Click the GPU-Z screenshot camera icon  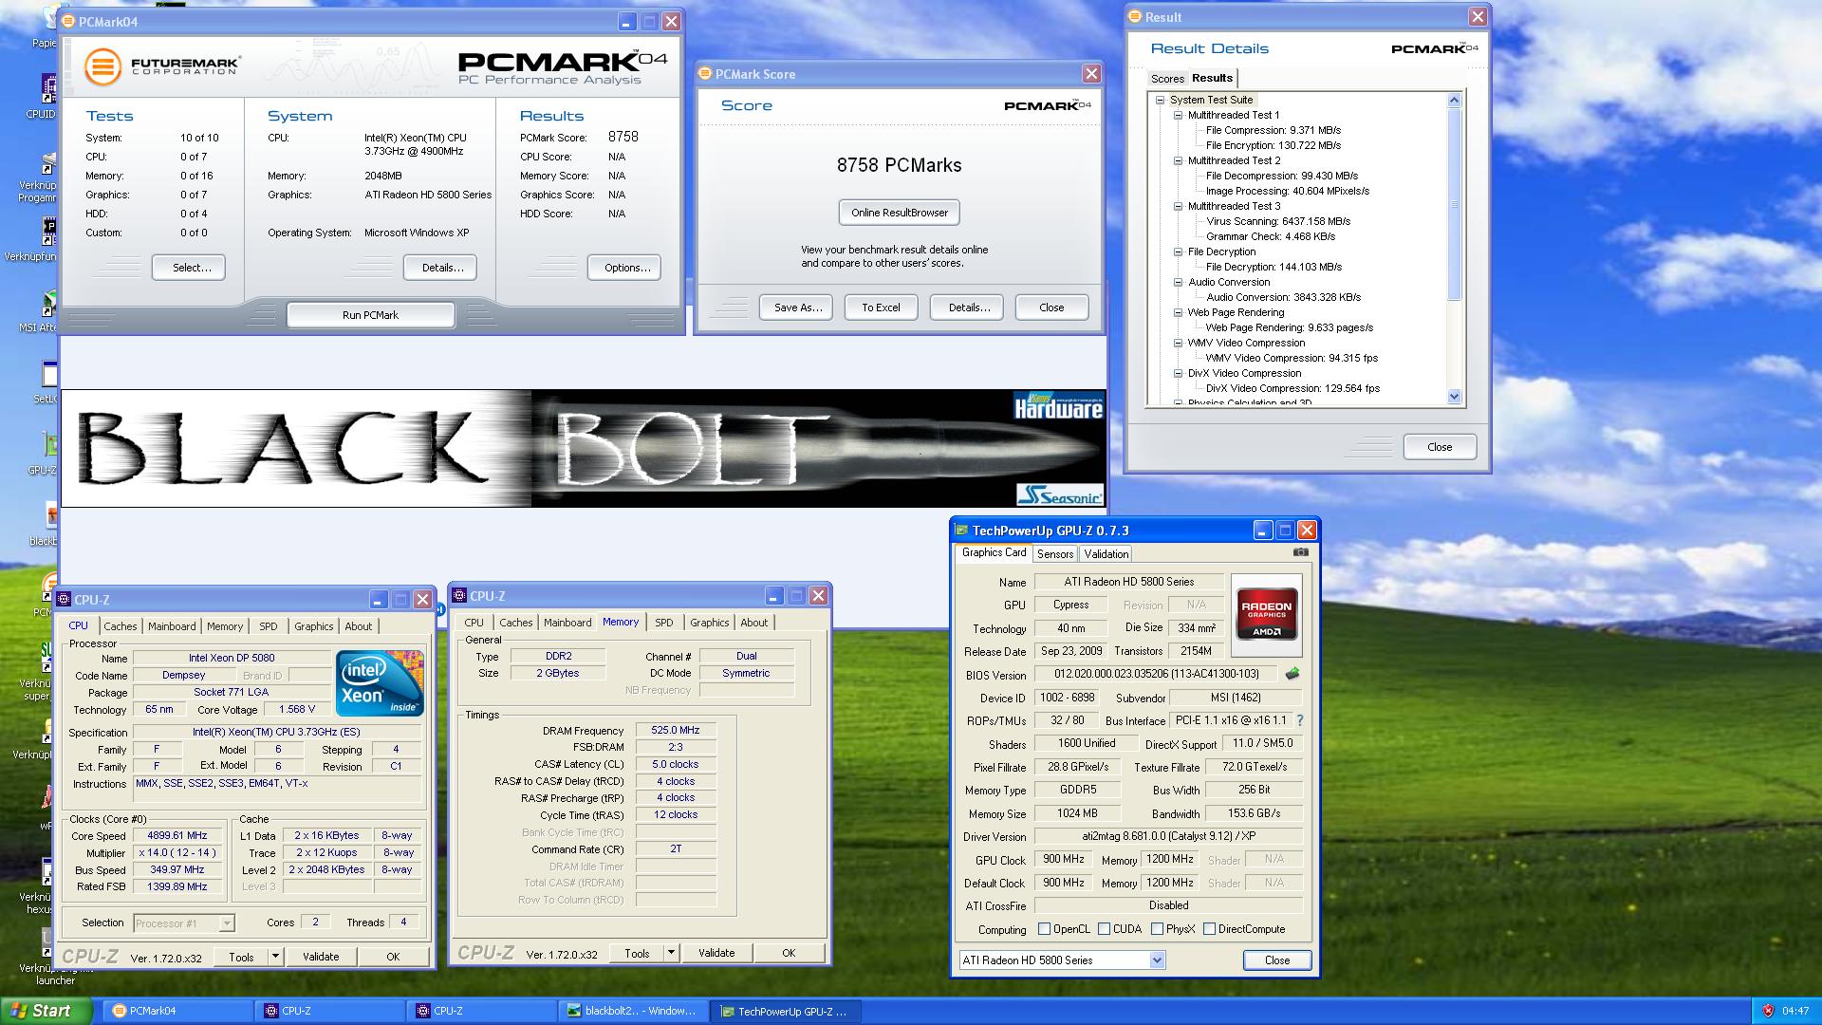point(1300,552)
